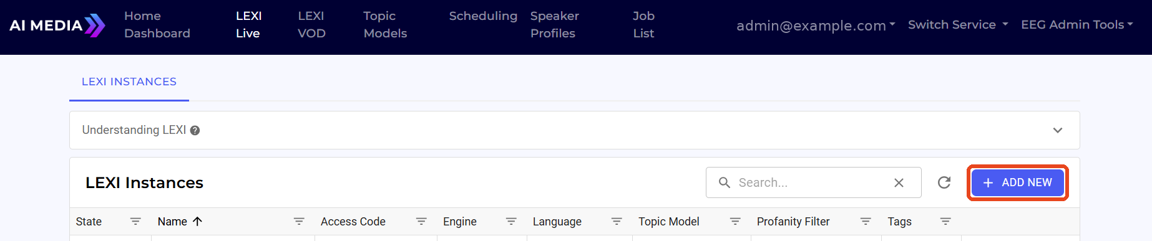Image resolution: width=1152 pixels, height=241 pixels.
Task: Open Topic Models in the navigation bar
Action: 385,25
